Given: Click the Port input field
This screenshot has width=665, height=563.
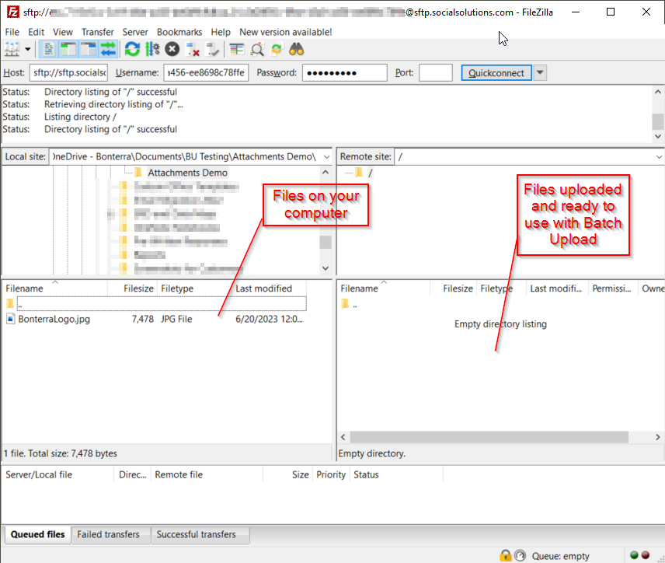Looking at the screenshot, I should [436, 72].
